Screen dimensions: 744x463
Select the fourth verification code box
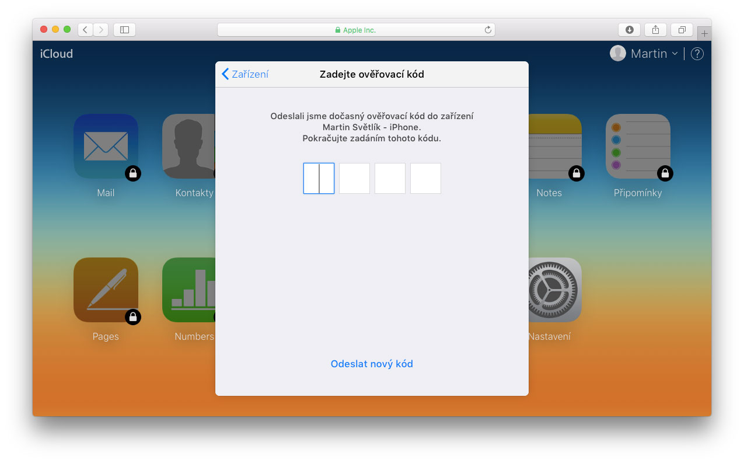(425, 178)
